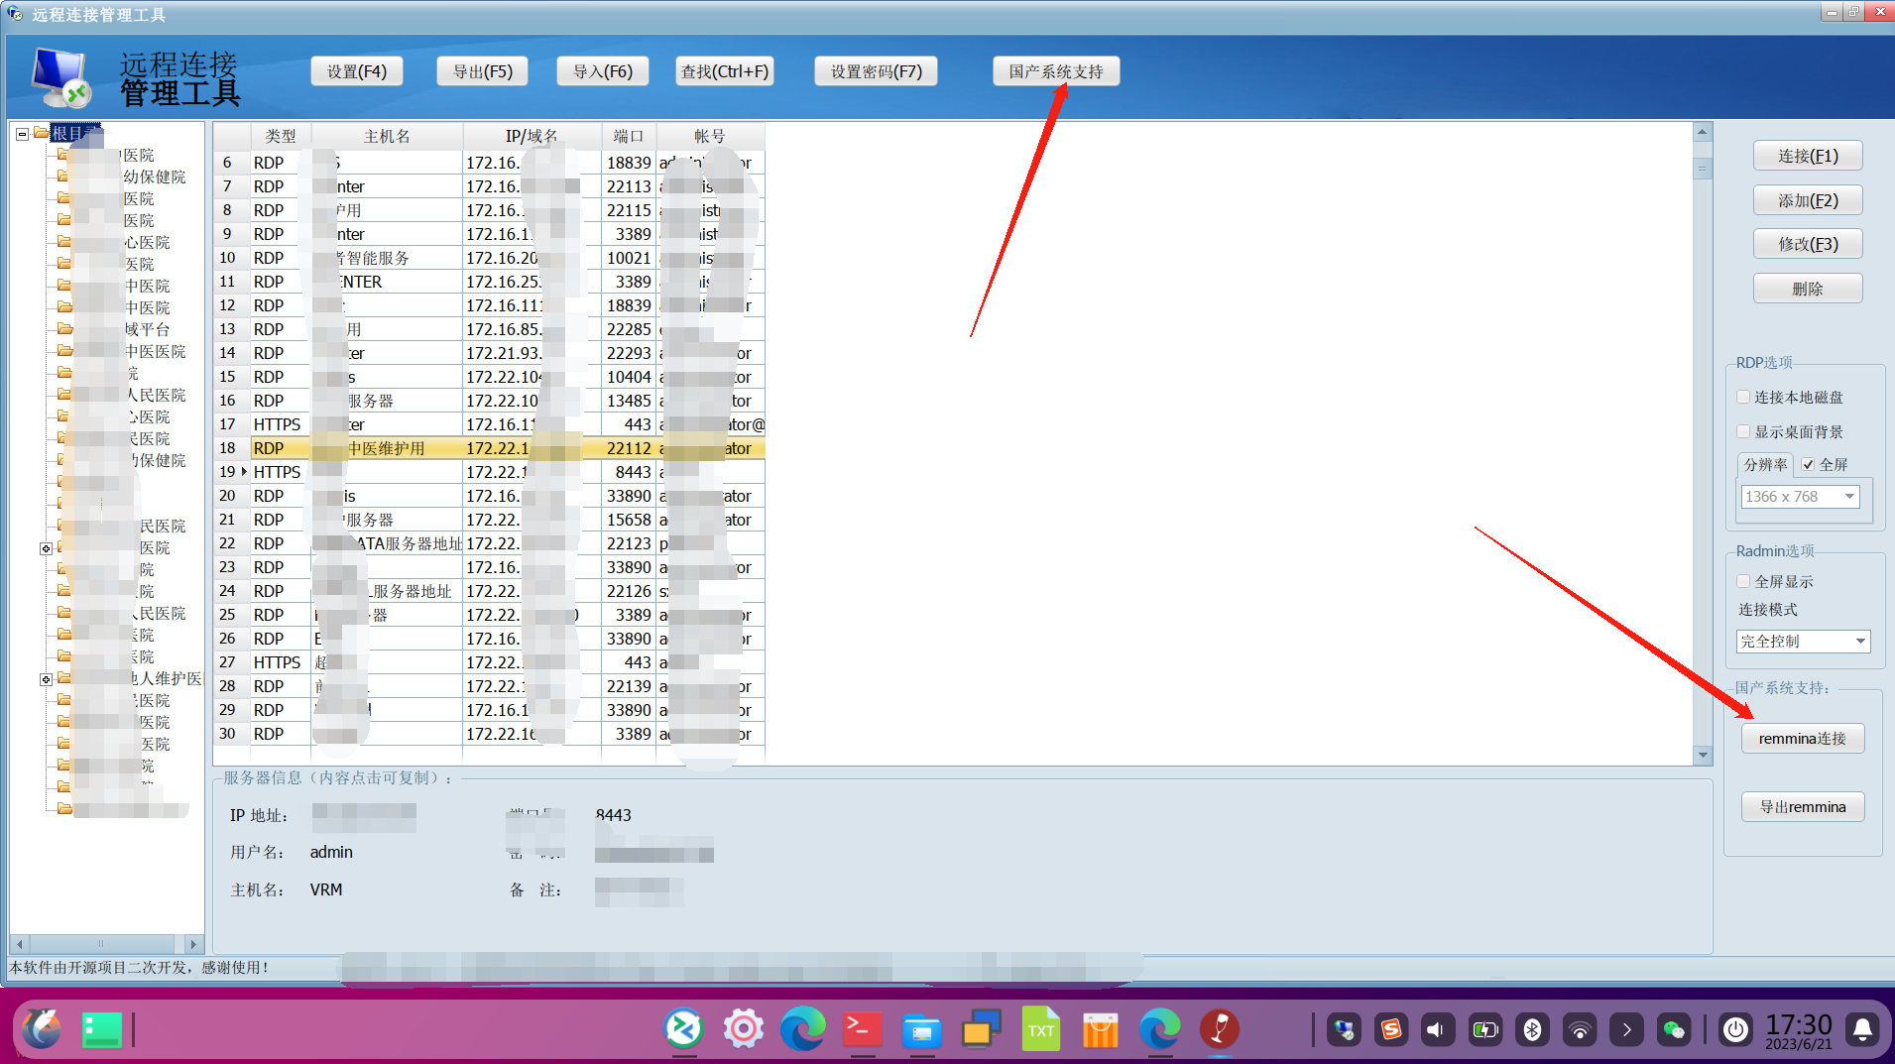Click the title bar application icon
The height and width of the screenshot is (1064, 1895).
pyautogui.click(x=15, y=14)
